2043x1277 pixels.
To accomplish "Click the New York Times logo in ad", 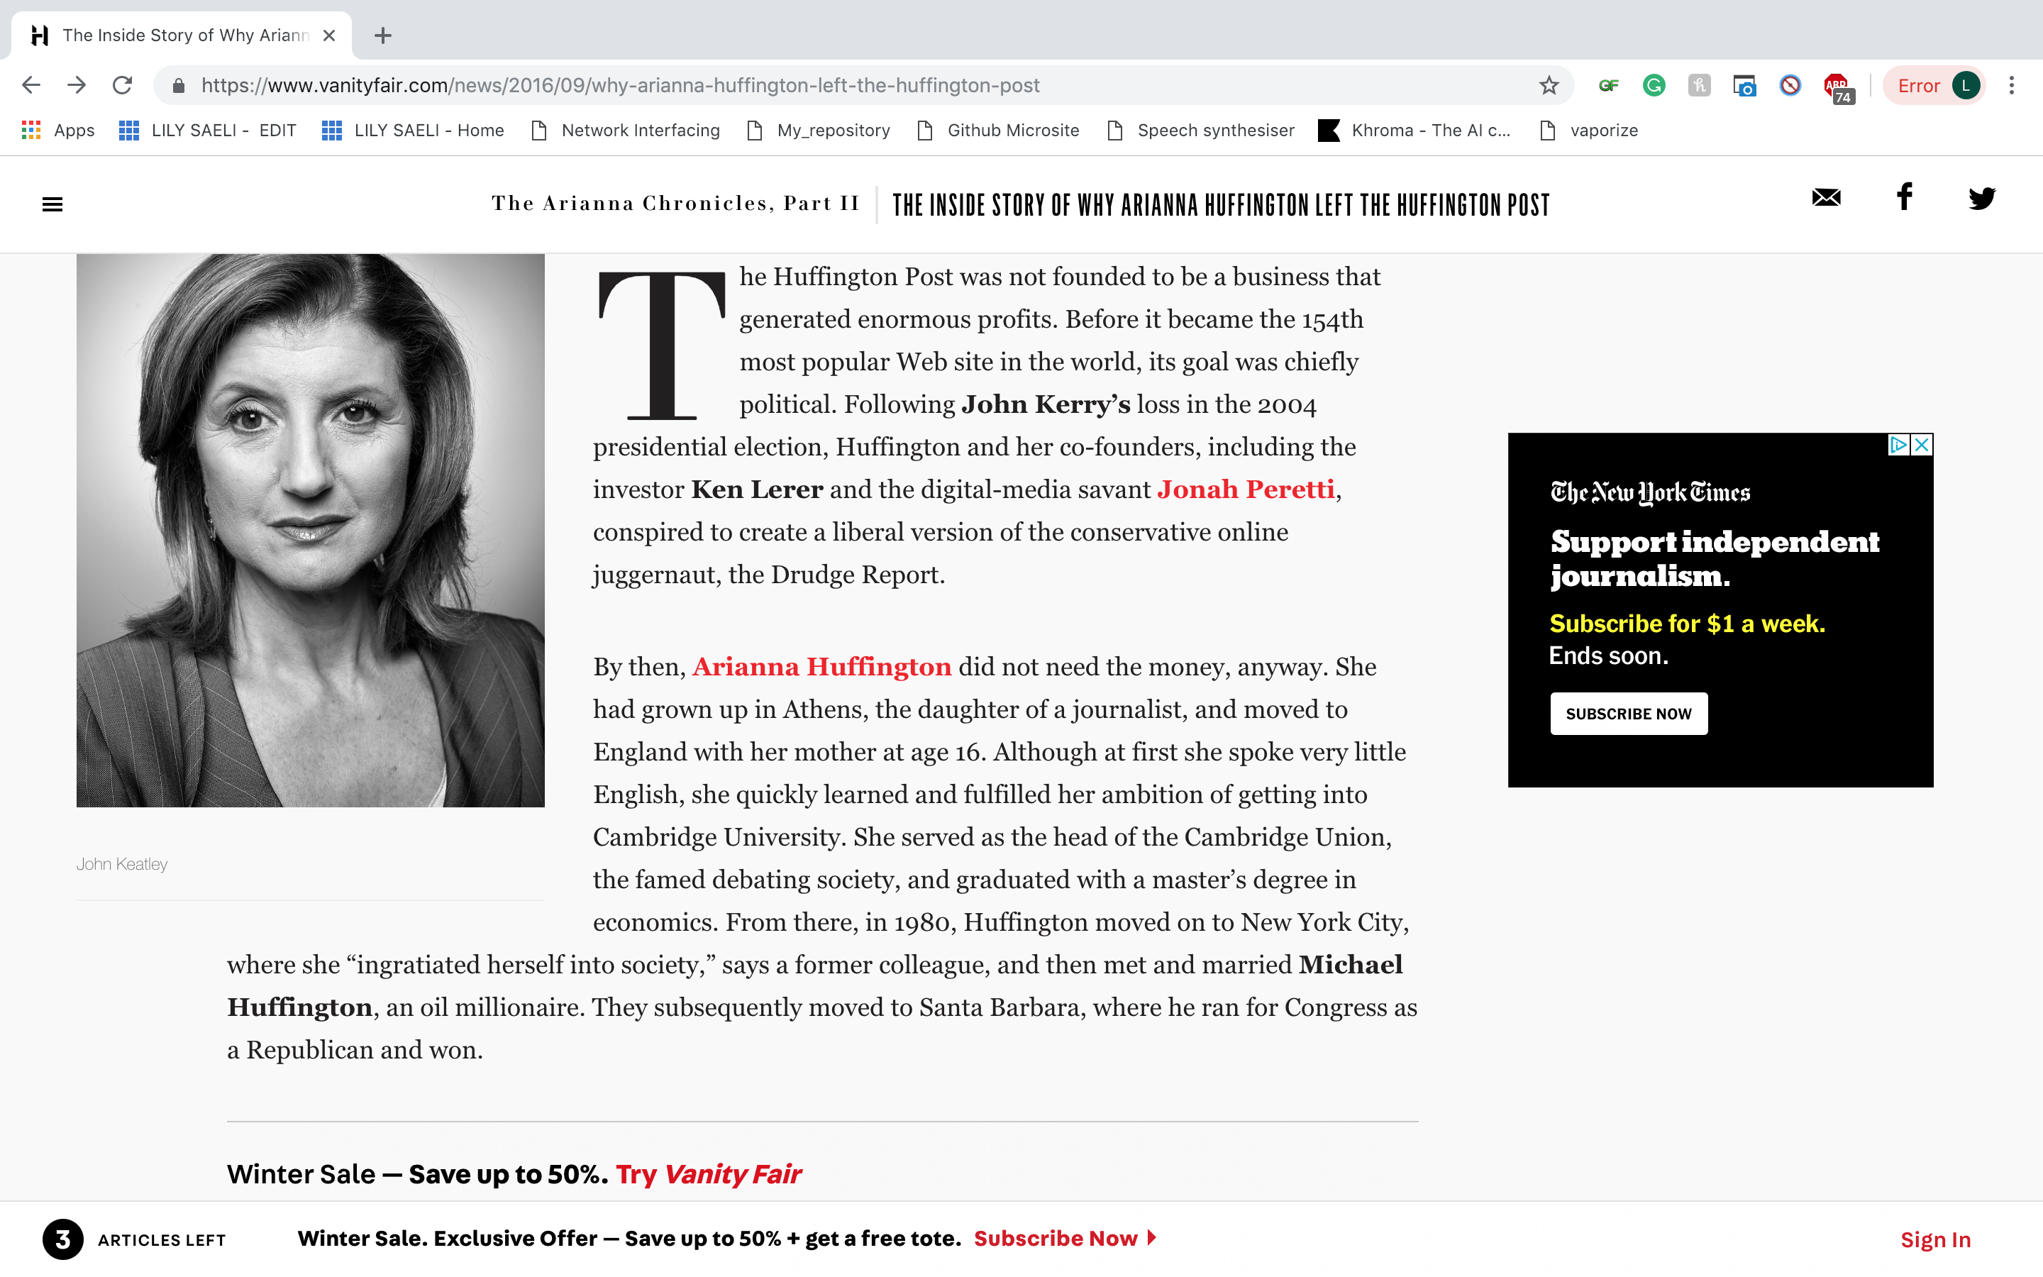I will point(1649,492).
